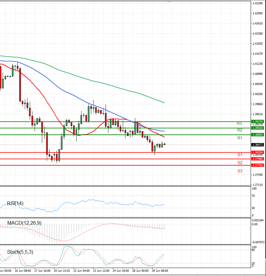Click the MACD 0.002184 scale value
Viewport: 266px width, 276px height.
pyautogui.click(x=258, y=220)
